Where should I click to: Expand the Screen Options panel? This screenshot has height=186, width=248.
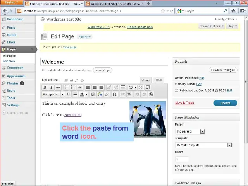point(211,26)
